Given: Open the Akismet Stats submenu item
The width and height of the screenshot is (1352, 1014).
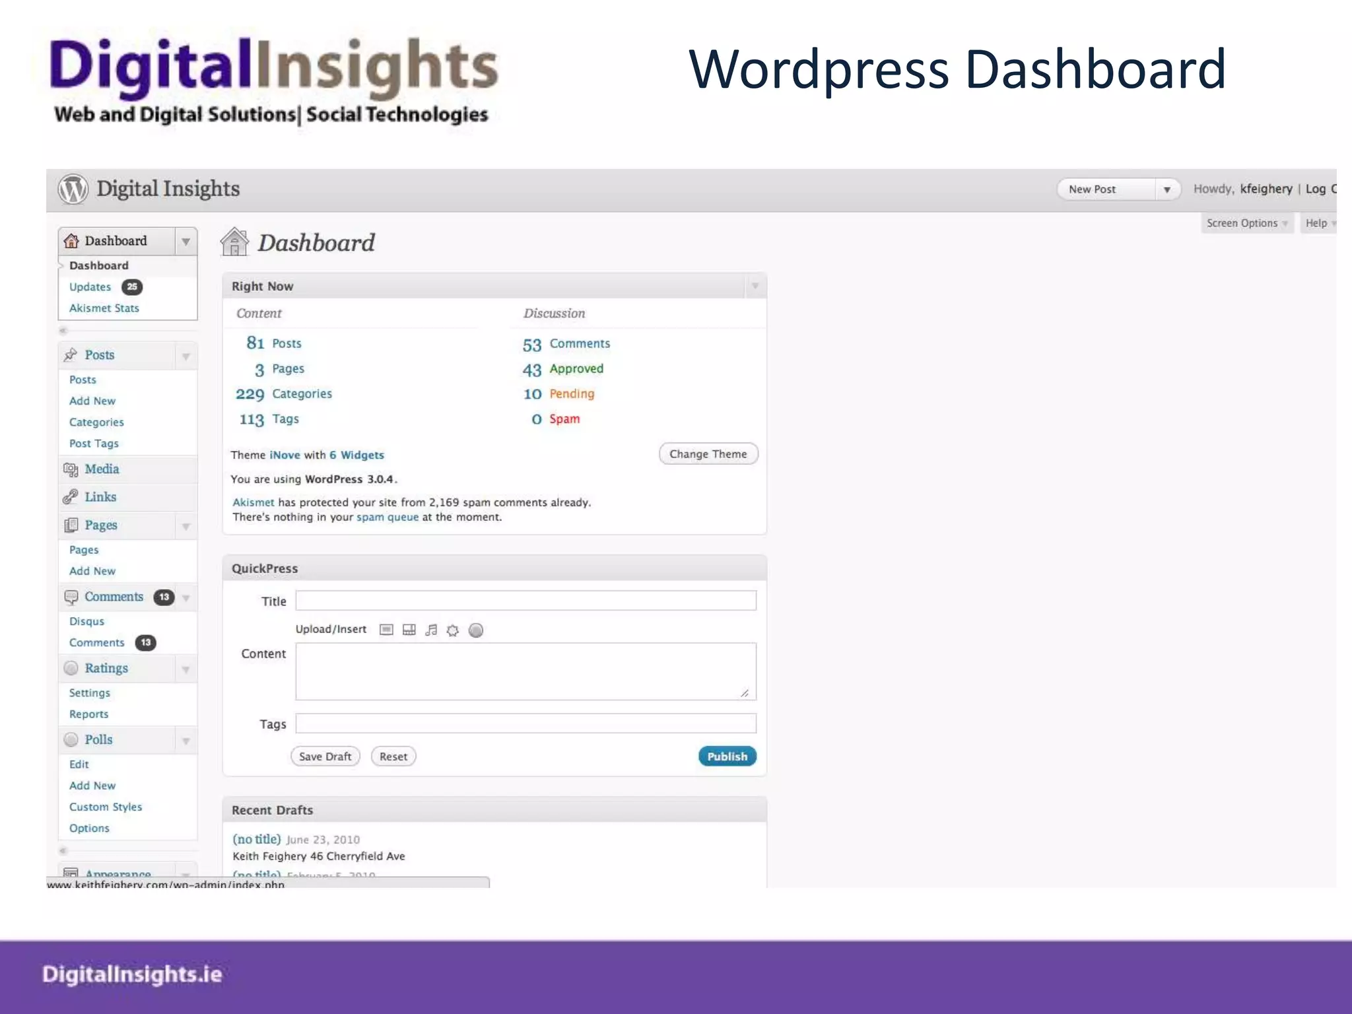Looking at the screenshot, I should pyautogui.click(x=104, y=308).
